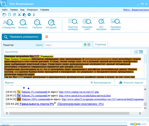The image size is (149, 126).
Task: Open file with the folder toolbar icon
Action: [4, 15]
